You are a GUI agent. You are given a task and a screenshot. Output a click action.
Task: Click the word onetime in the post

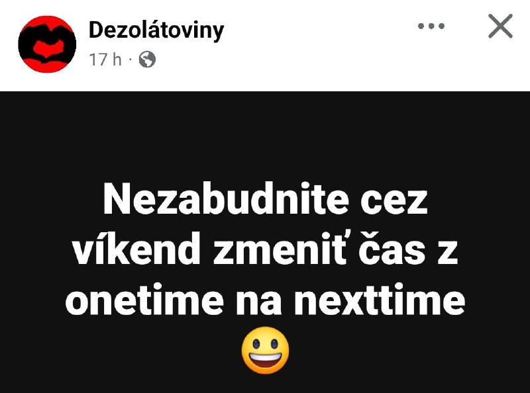(x=144, y=300)
